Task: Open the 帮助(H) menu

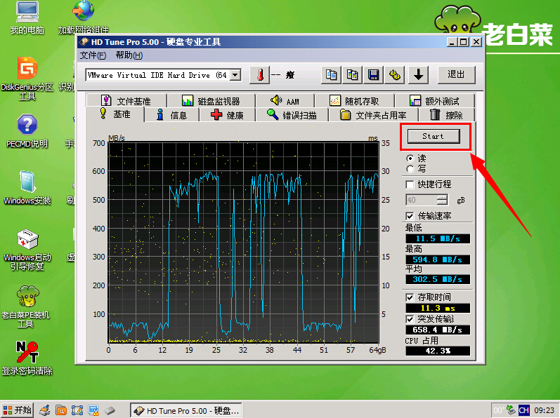Action: coord(129,55)
